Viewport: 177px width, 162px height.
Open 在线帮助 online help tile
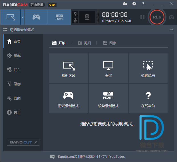(148, 98)
